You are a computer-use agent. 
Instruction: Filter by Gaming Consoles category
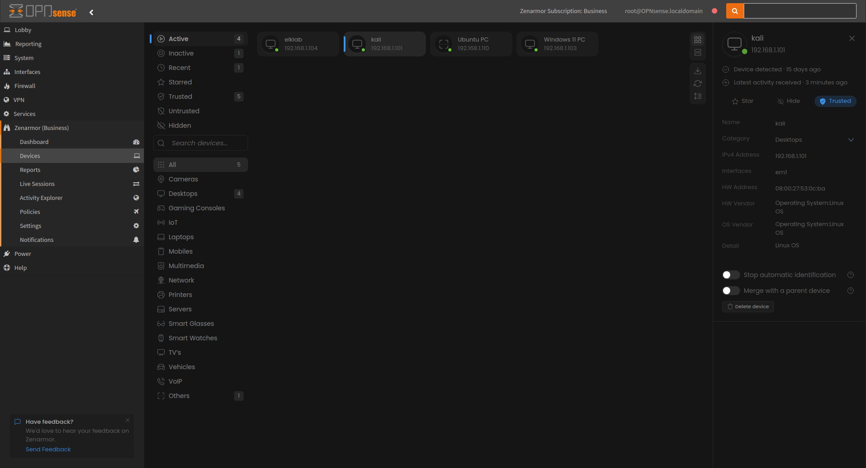pyautogui.click(x=200, y=208)
